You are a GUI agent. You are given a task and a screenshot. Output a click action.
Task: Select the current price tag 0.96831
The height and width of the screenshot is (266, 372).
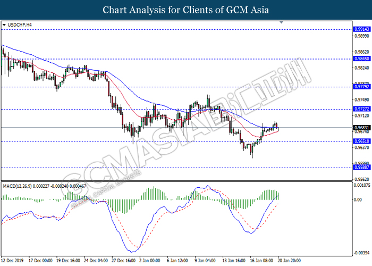click(x=361, y=128)
